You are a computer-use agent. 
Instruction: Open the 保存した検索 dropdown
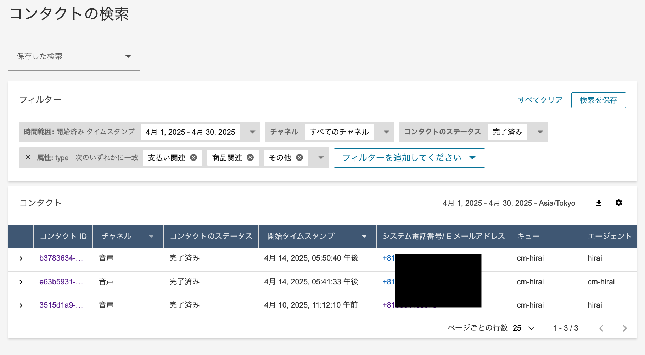(x=74, y=57)
